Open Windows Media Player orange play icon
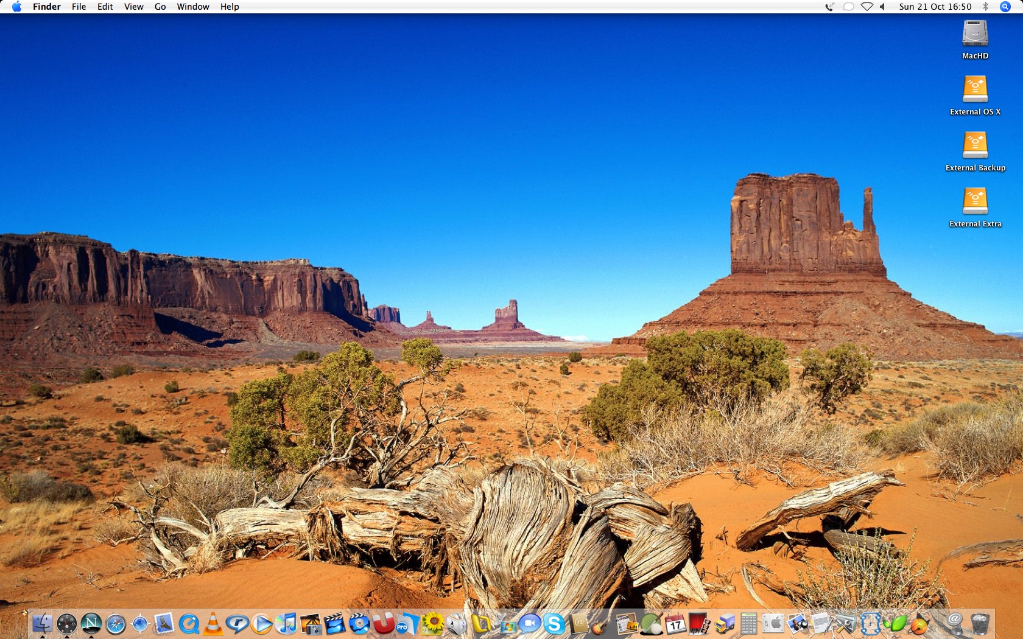 pyautogui.click(x=261, y=624)
